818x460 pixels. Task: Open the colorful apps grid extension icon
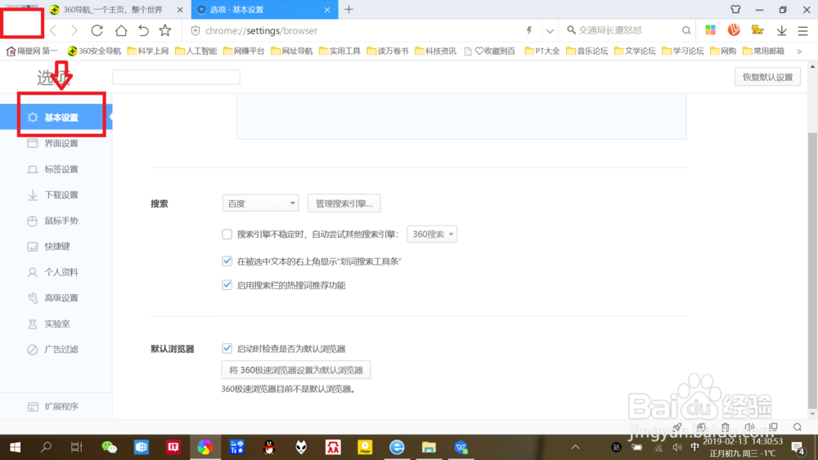pyautogui.click(x=711, y=30)
